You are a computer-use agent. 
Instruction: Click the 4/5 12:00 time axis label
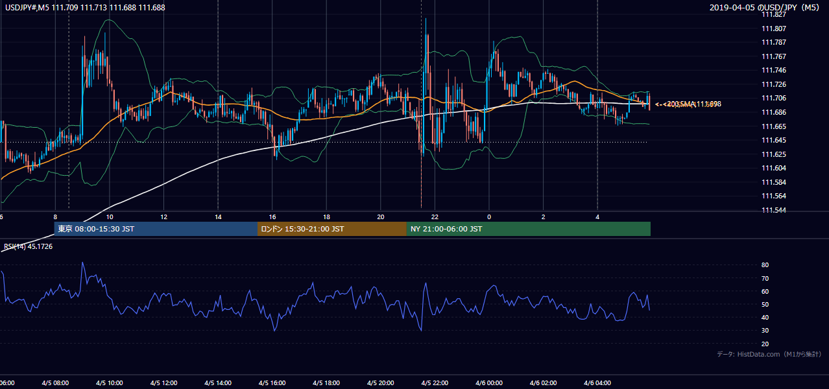pyautogui.click(x=164, y=383)
